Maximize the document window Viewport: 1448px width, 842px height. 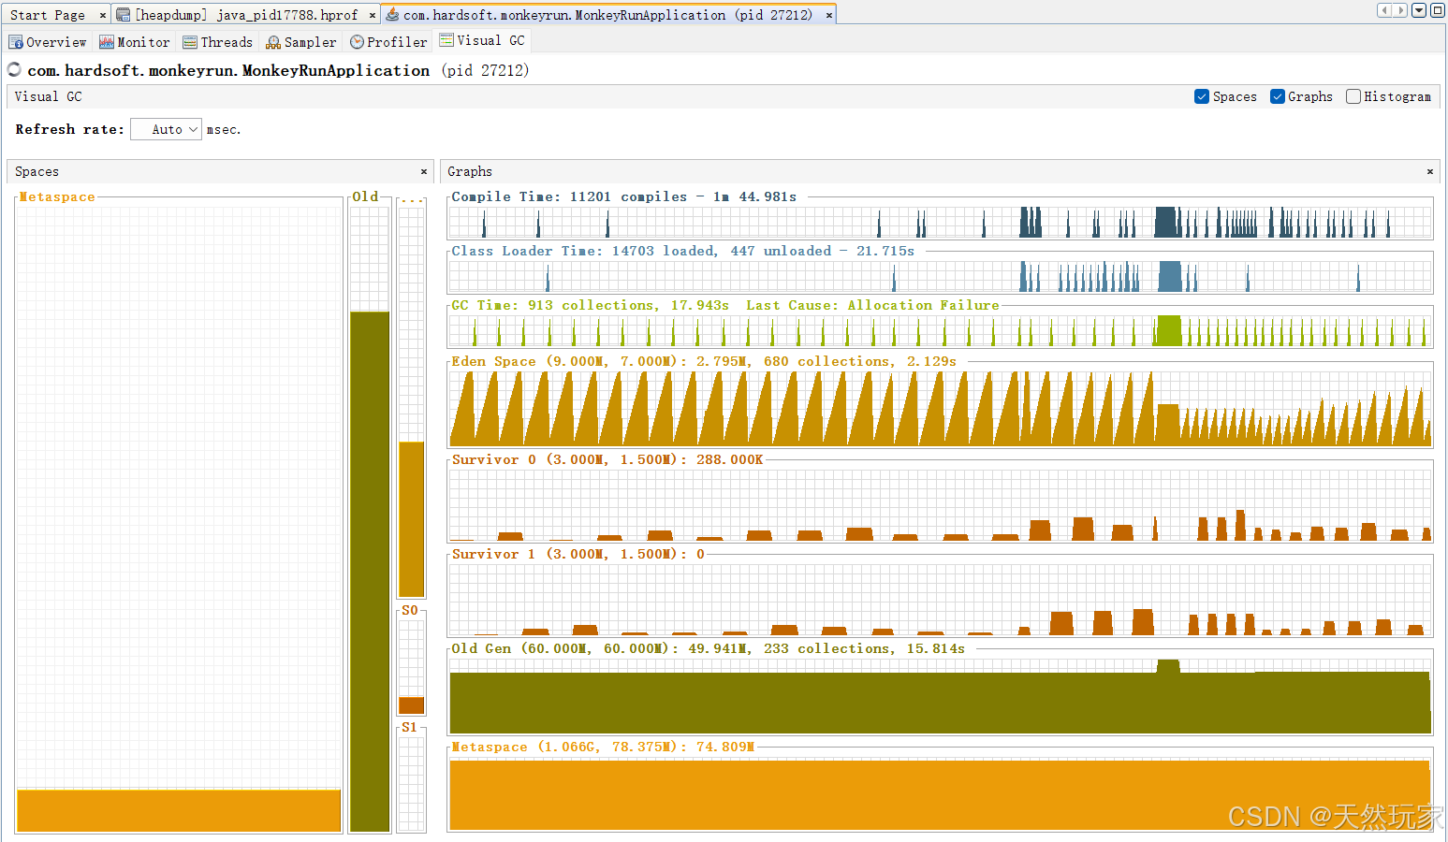coord(1437,10)
